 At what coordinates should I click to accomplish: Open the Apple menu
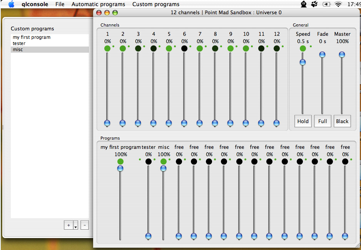[11, 4]
